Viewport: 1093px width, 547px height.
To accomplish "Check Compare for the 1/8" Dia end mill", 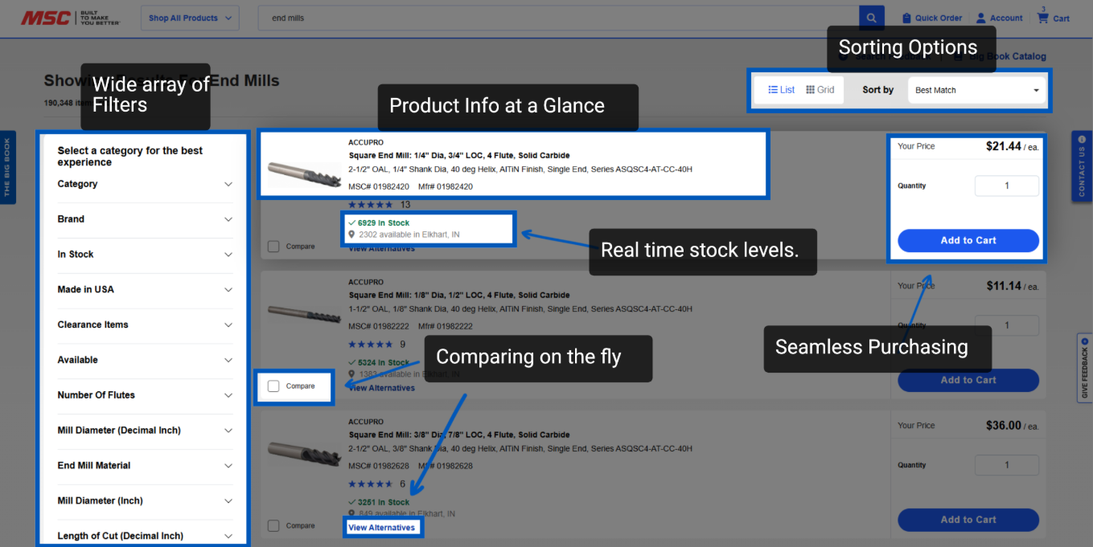I will tap(273, 386).
